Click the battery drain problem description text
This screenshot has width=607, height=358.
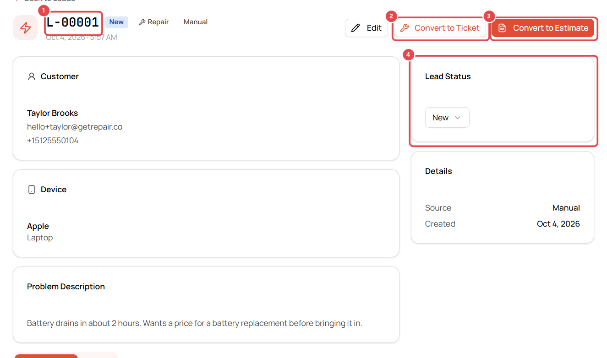click(195, 323)
